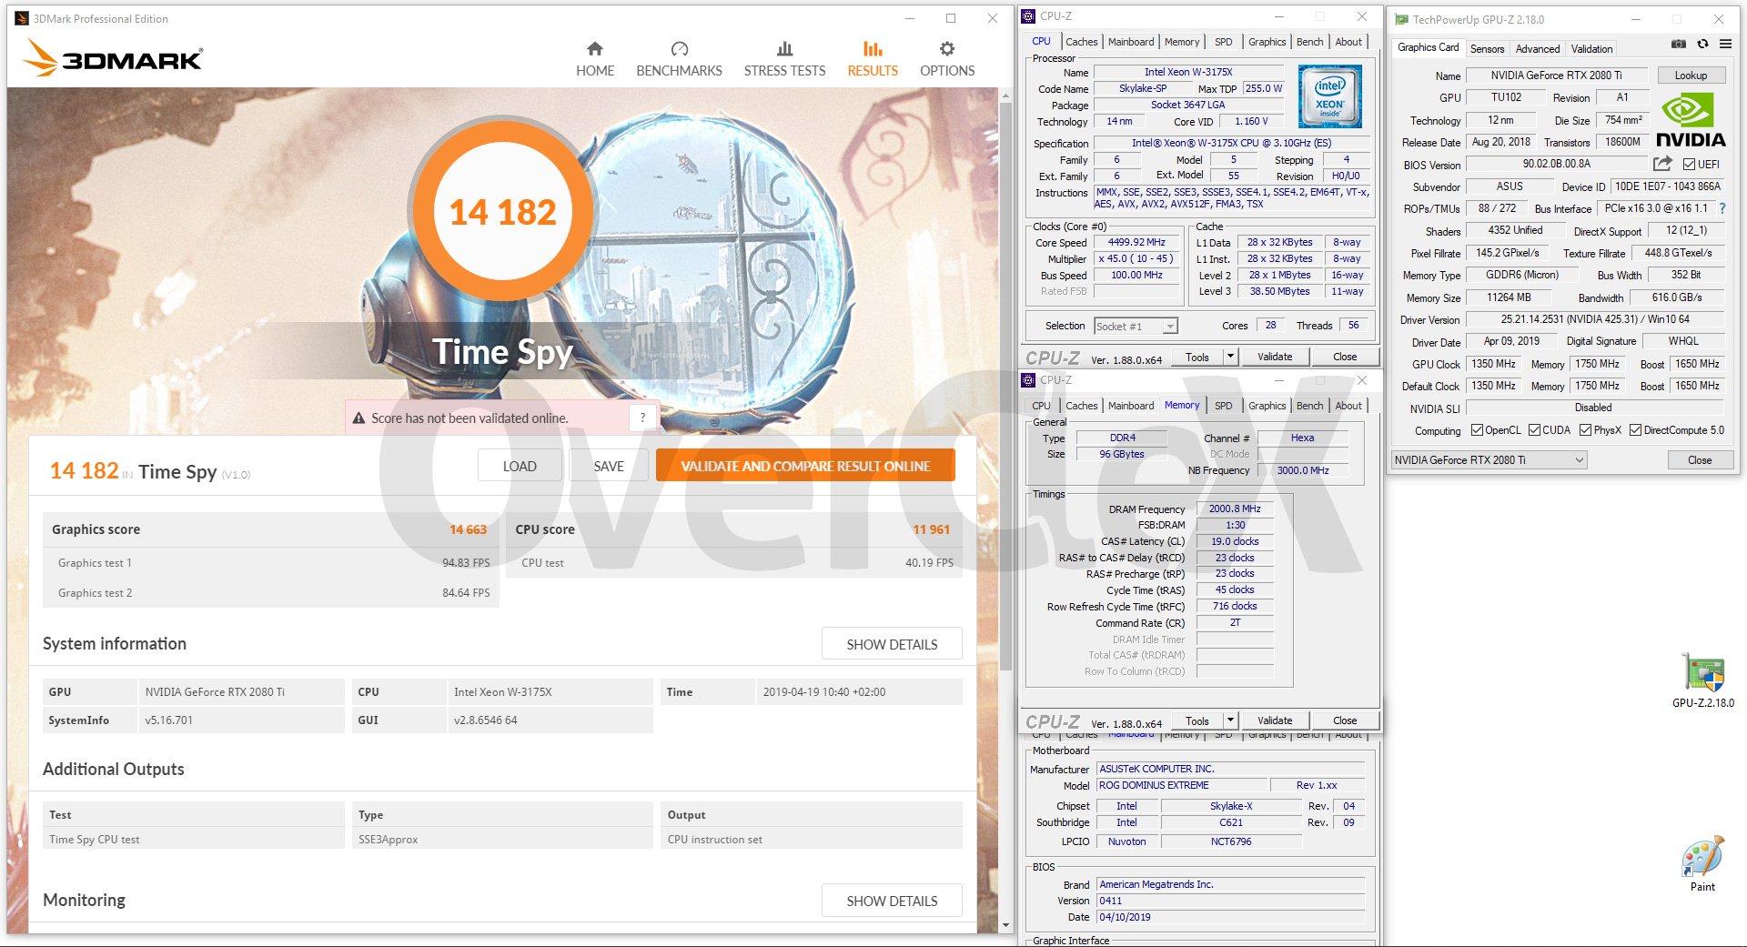Click the 3DMark scrollbar down arrow
Viewport: 1747px width, 947px height.
[x=1005, y=925]
